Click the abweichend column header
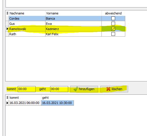The height and width of the screenshot is (136, 147). coord(113,13)
